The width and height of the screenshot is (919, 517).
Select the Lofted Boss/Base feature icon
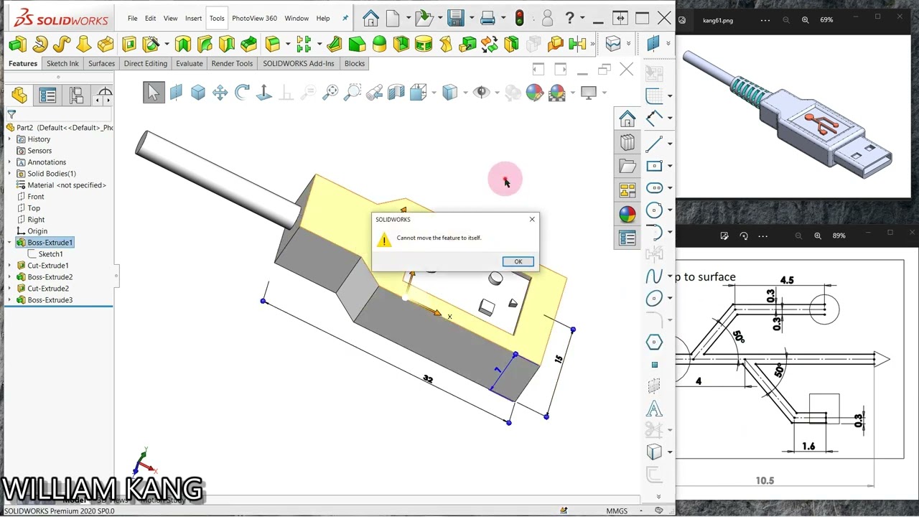tap(84, 45)
